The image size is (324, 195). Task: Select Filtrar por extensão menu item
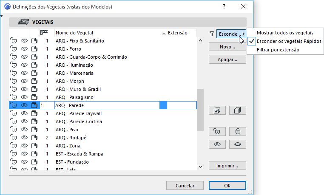pos(278,50)
